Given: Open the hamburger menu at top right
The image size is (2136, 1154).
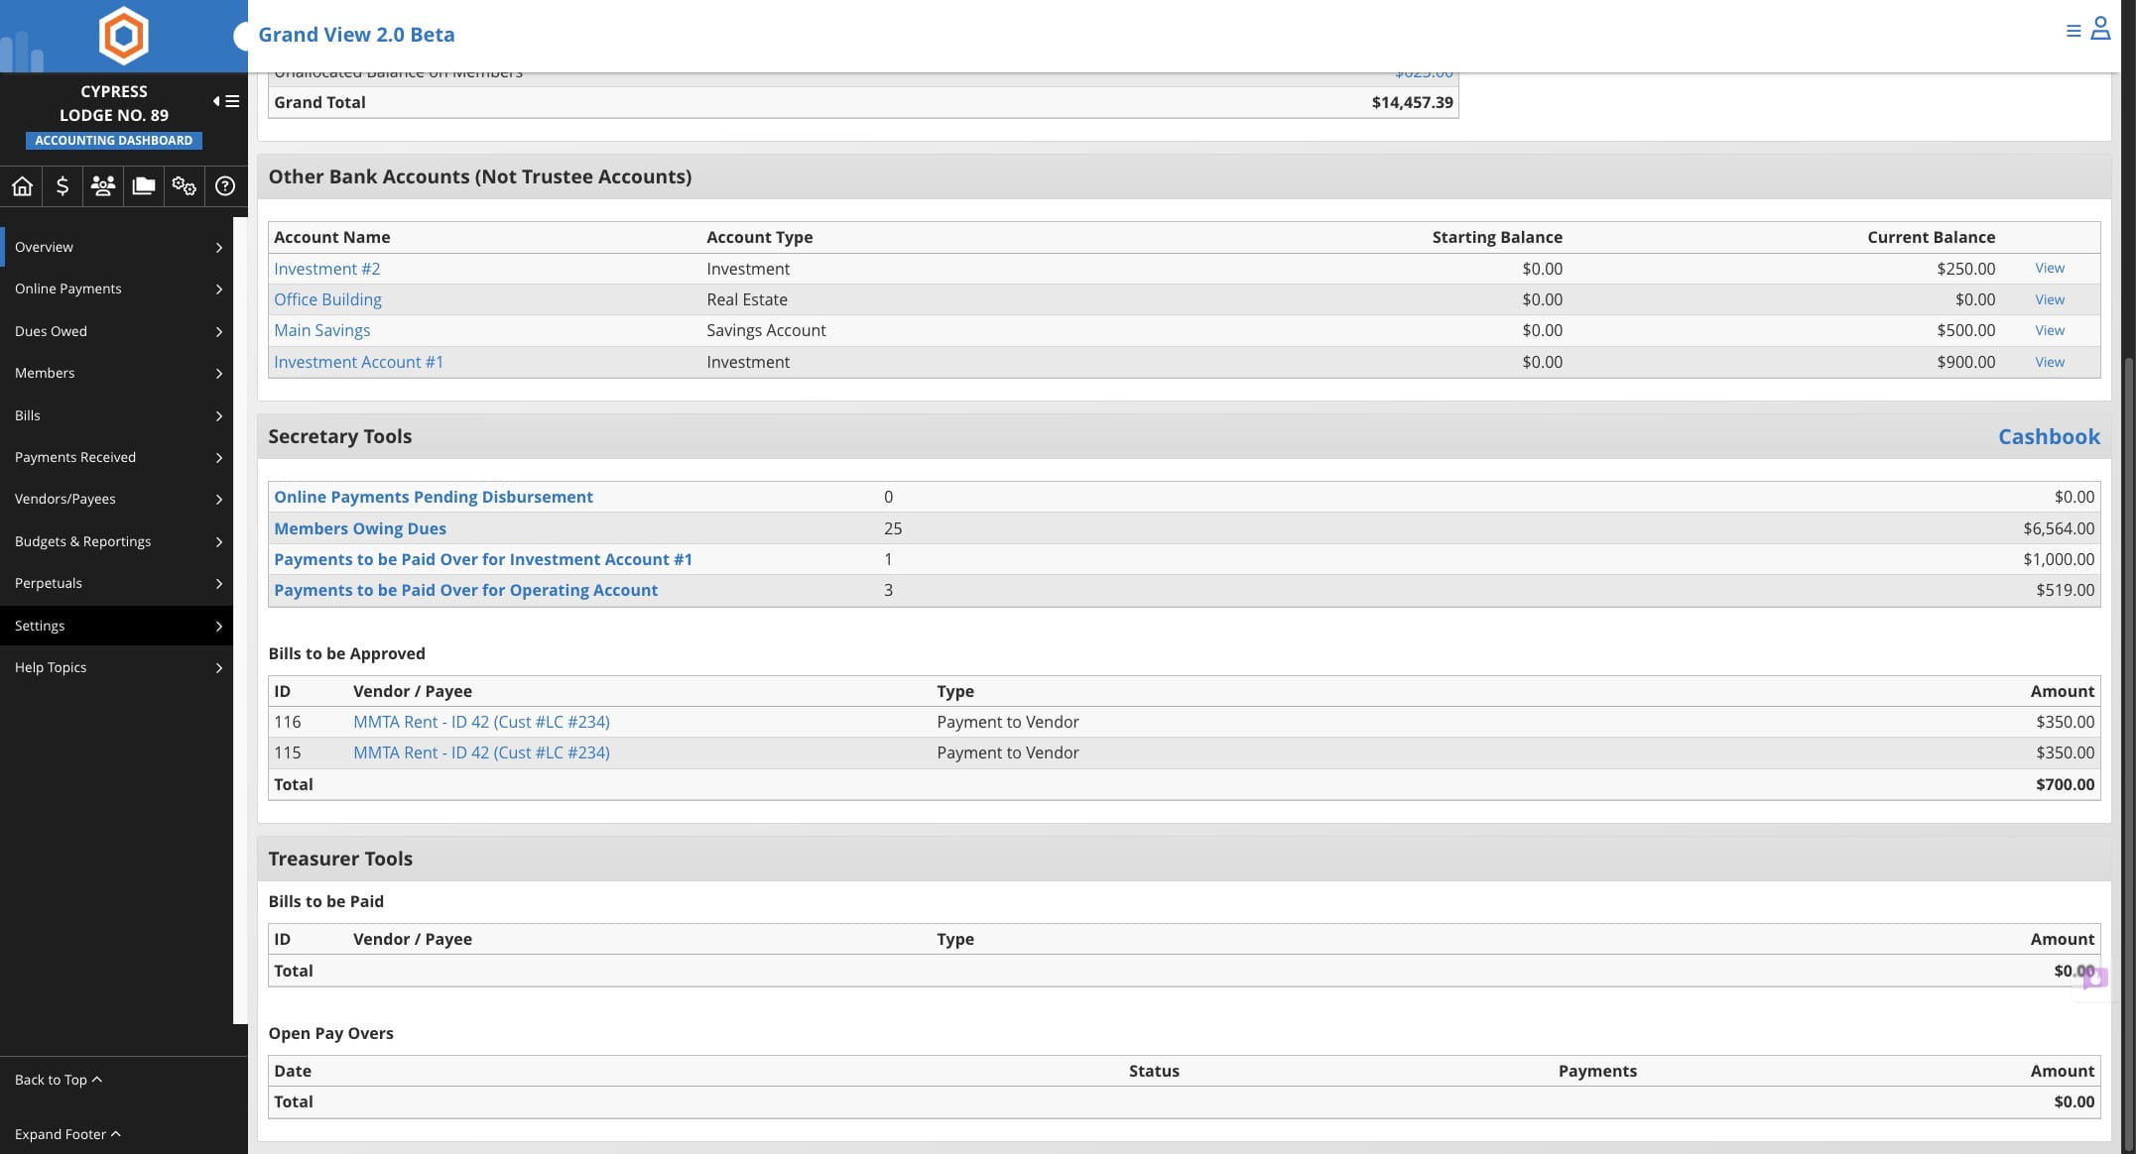Looking at the screenshot, I should tap(2073, 31).
